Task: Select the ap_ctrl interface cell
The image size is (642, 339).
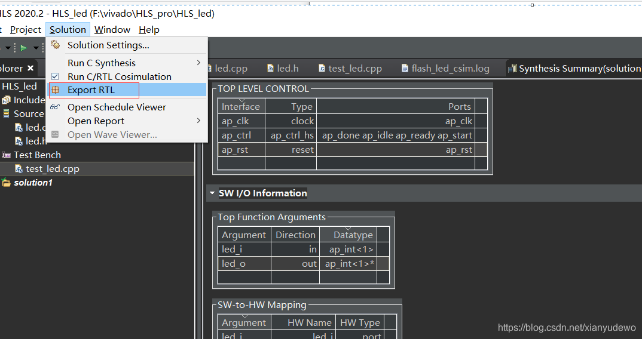Action: 241,135
